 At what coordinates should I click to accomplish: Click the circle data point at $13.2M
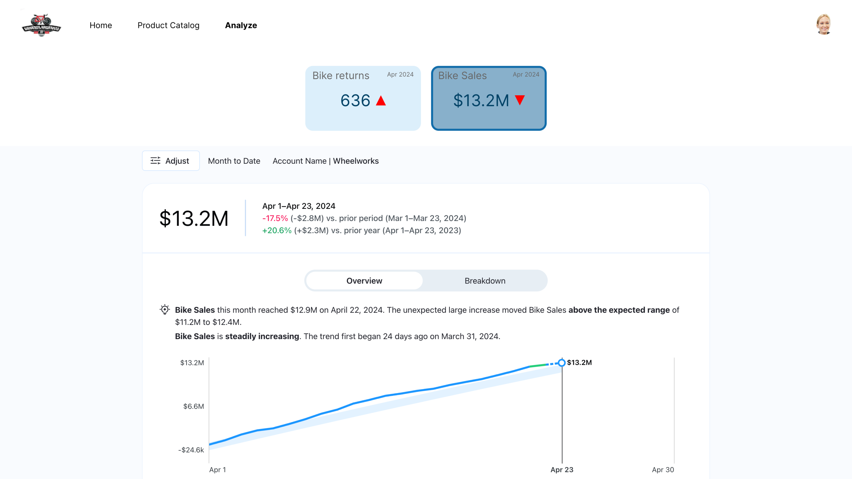tap(561, 363)
